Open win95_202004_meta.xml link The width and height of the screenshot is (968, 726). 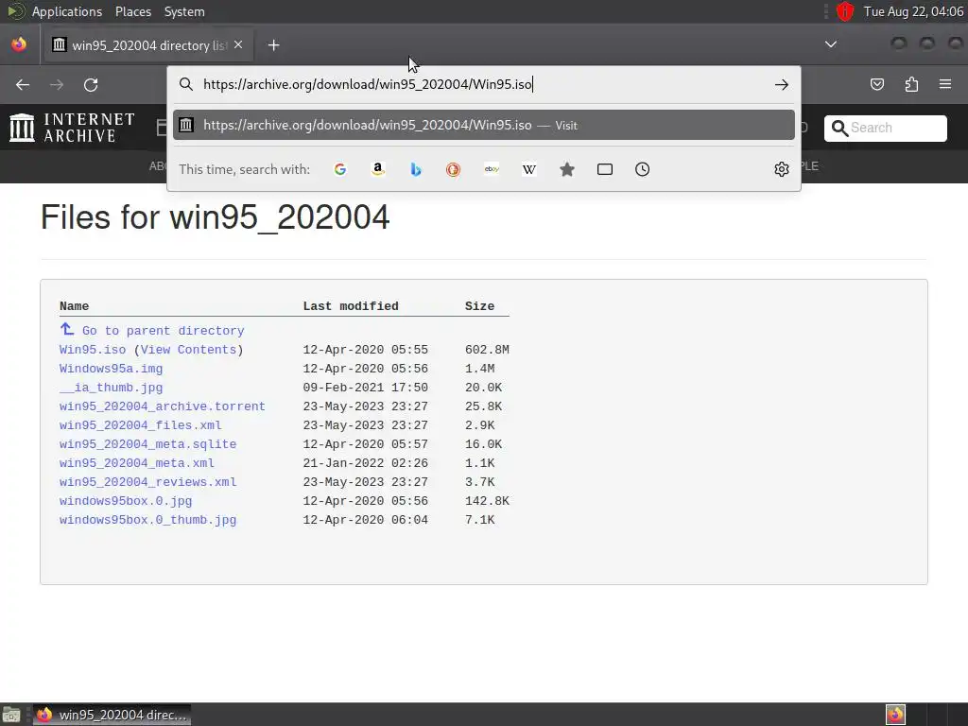(x=136, y=463)
